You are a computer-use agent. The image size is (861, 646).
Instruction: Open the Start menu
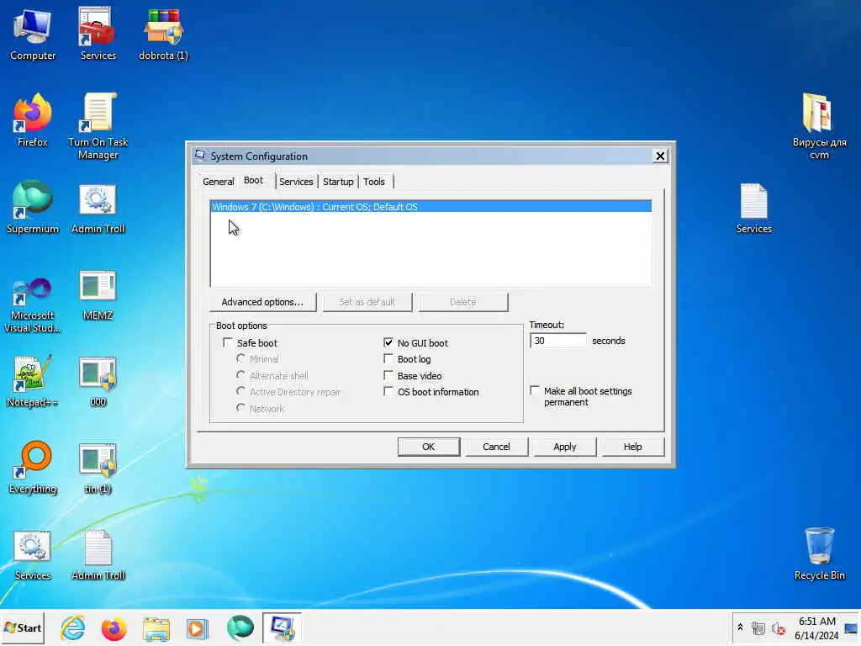click(23, 627)
